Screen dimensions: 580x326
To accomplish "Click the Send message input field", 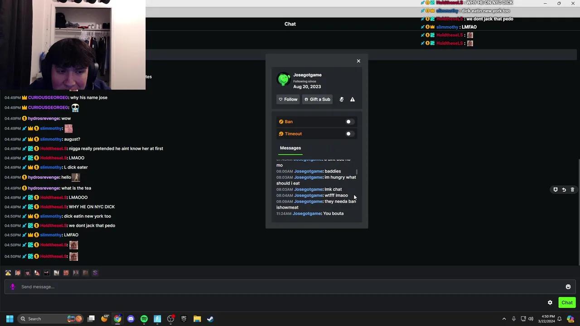I will pyautogui.click(x=290, y=287).
